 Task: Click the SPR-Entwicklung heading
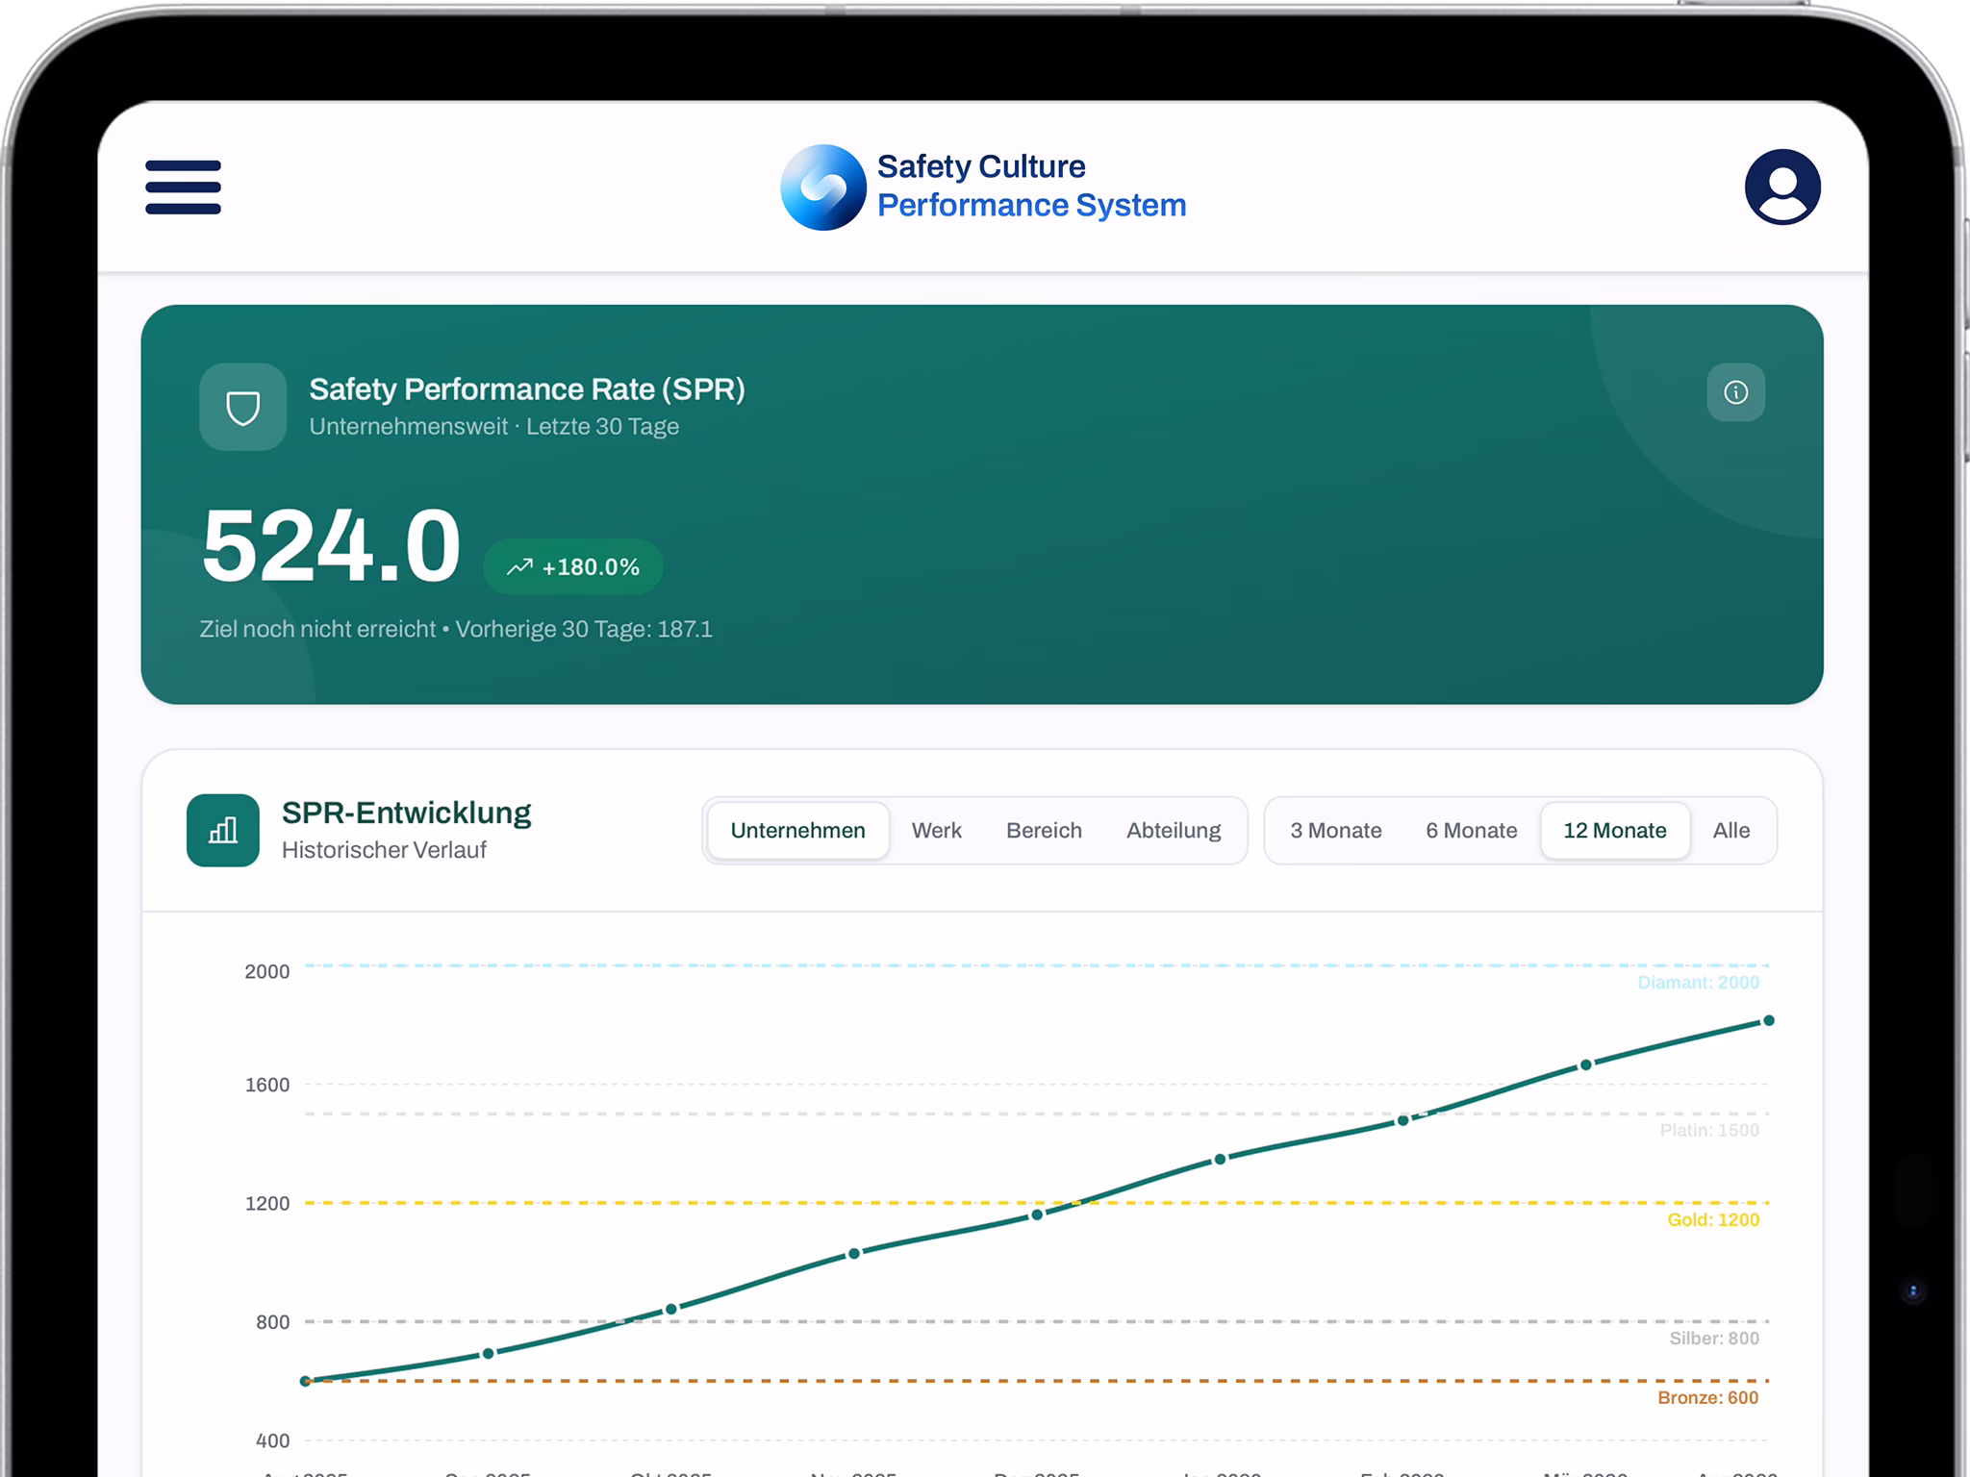click(x=406, y=814)
